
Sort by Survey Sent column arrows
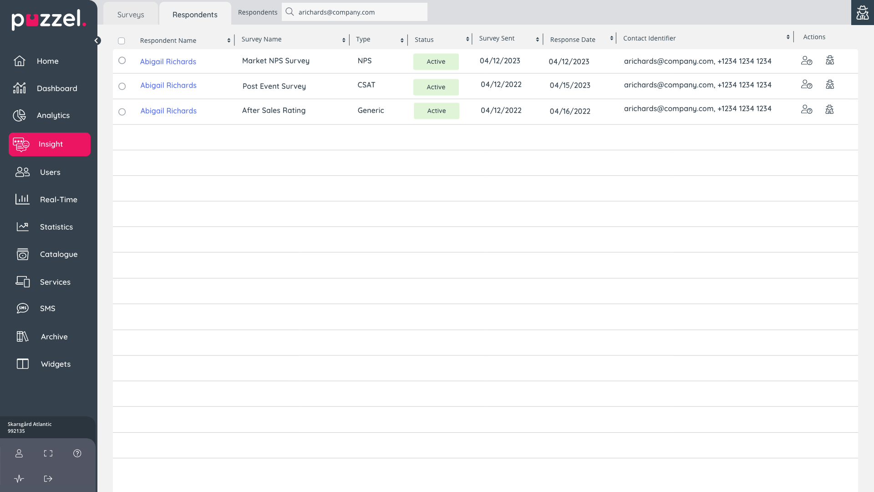coord(538,40)
